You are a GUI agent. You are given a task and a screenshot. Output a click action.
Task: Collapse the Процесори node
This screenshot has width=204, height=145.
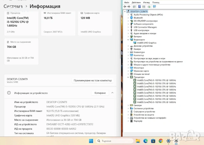coord(128,77)
